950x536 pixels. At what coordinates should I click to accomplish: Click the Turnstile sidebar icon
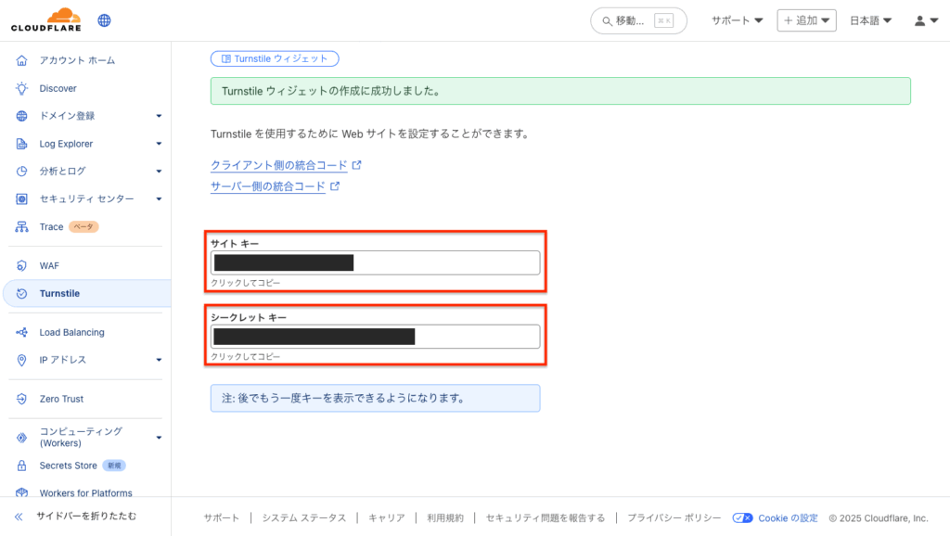[x=22, y=293]
